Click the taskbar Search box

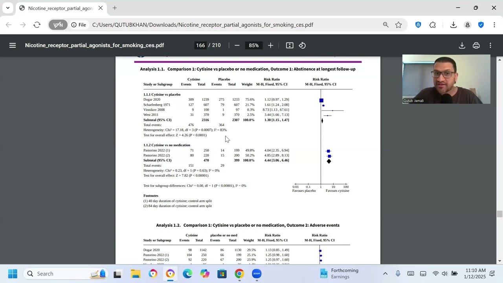(x=64, y=274)
